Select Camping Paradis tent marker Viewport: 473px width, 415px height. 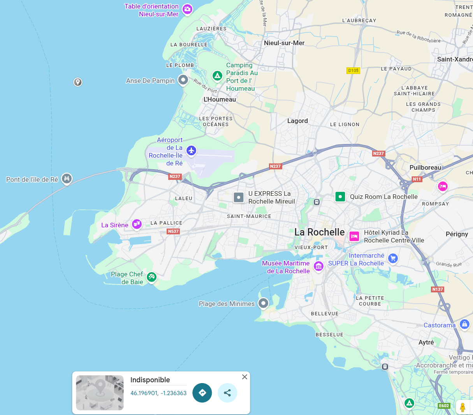click(217, 76)
